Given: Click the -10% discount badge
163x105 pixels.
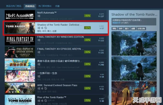Looking at the screenshot, I should pos(87,76).
